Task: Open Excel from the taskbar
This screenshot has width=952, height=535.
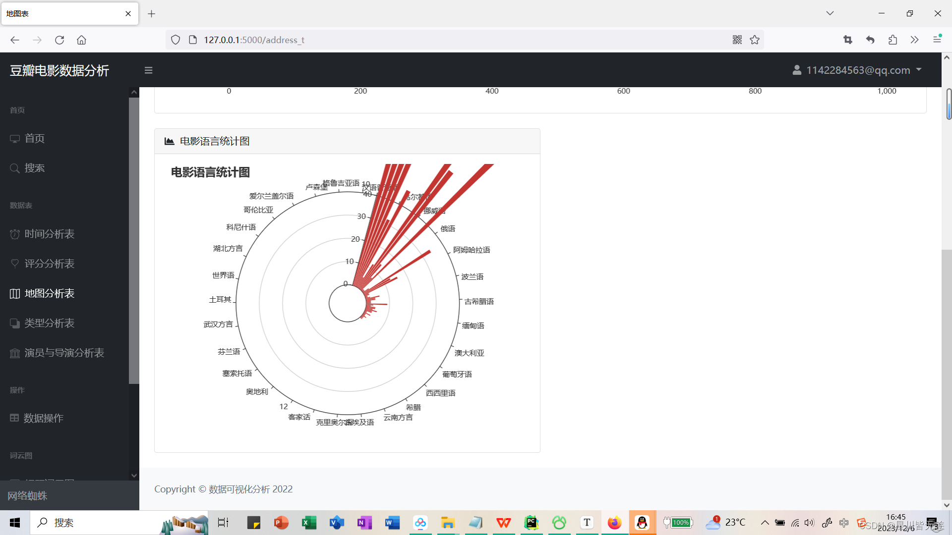Action: pos(309,523)
